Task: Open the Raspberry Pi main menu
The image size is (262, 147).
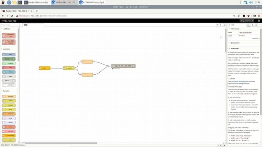Action: pyautogui.click(x=3, y=2)
